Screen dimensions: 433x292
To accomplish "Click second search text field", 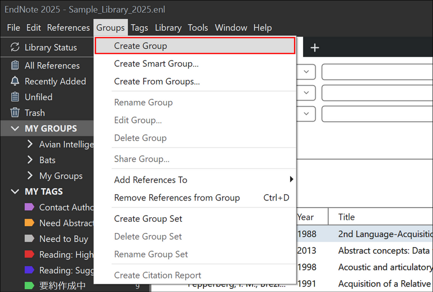I will 377,93.
